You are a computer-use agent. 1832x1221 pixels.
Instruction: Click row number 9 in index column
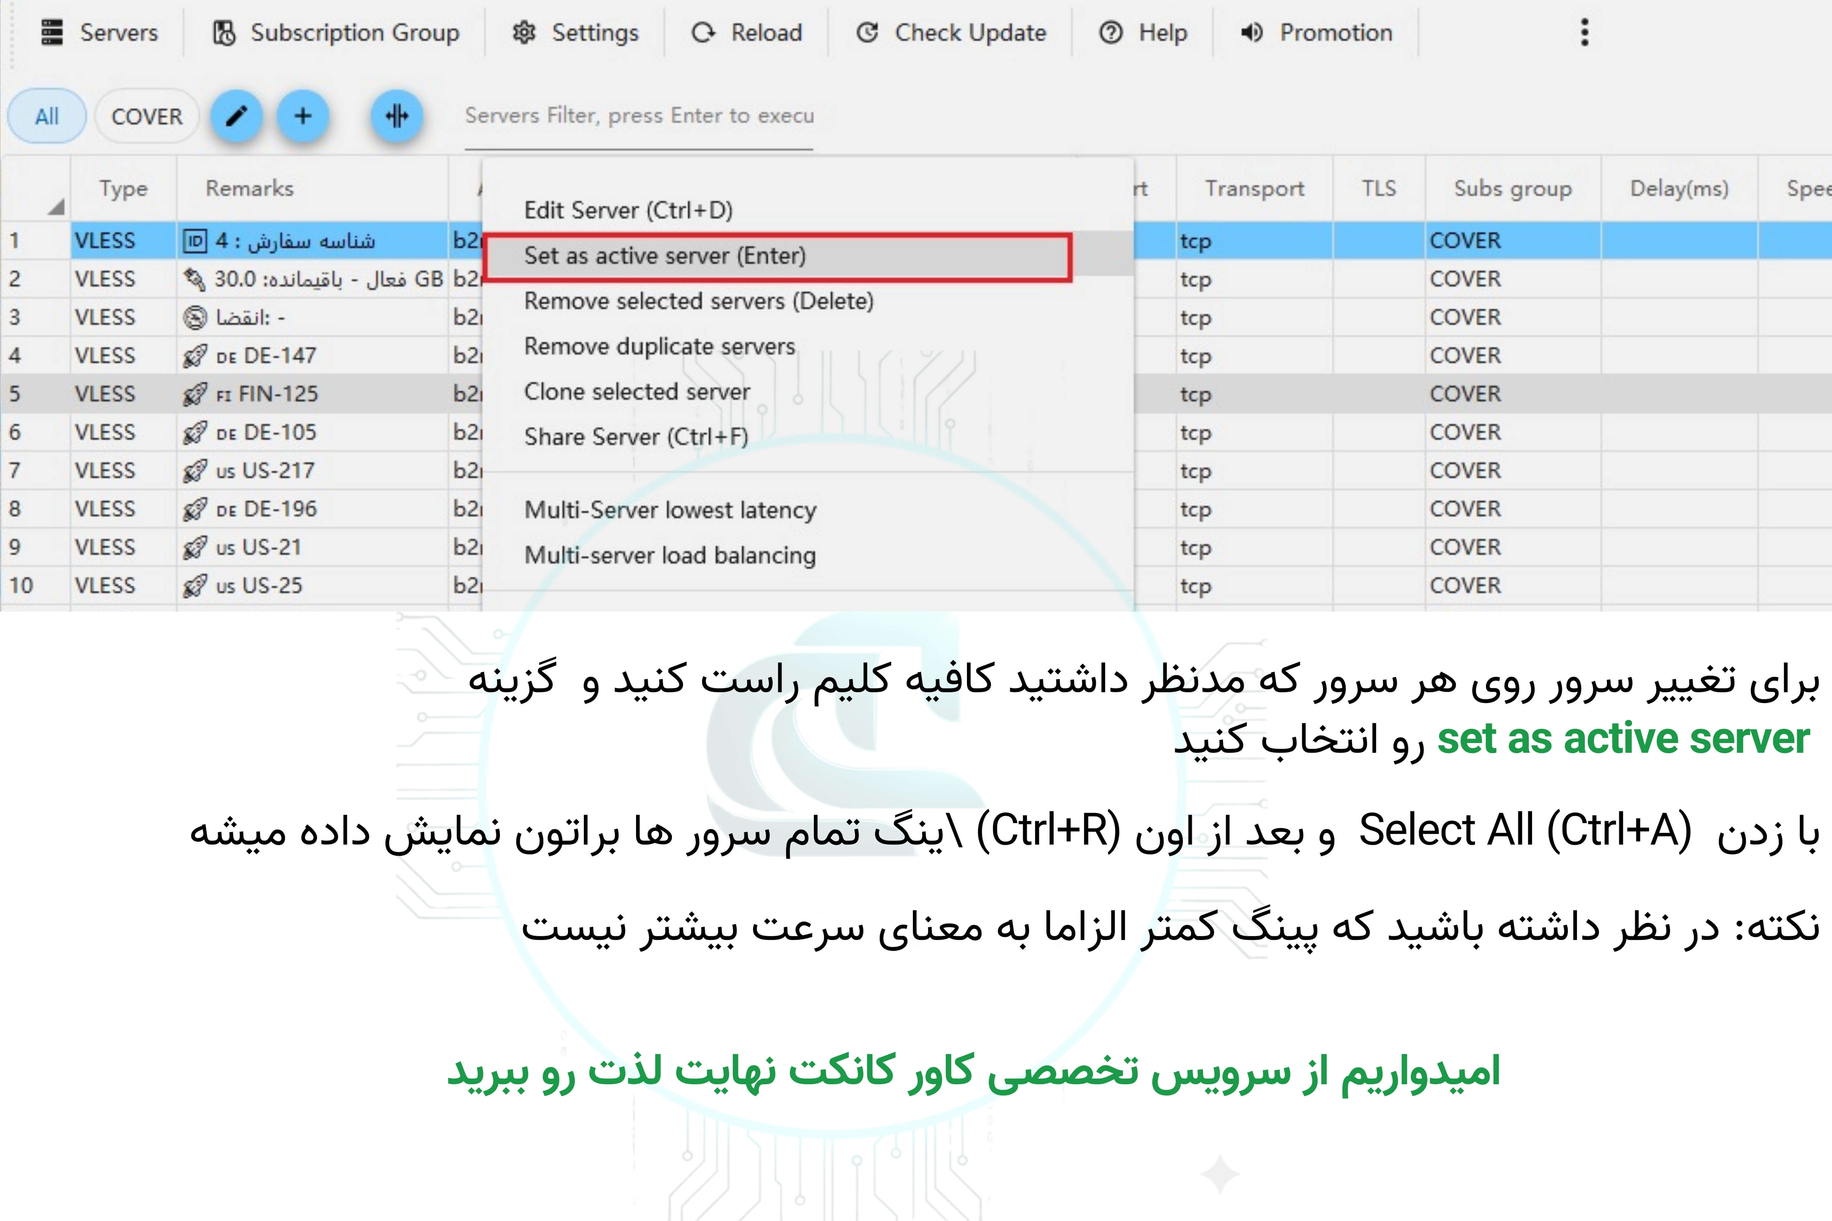coord(15,547)
